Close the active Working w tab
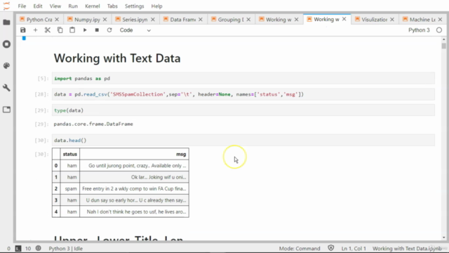 344,19
